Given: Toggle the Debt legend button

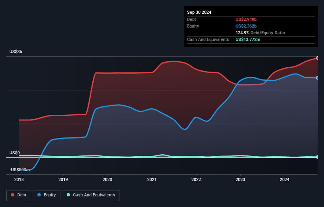Looking at the screenshot, I should [x=19, y=195].
